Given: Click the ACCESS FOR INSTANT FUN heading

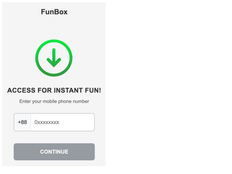Looking at the screenshot, I should point(54,90).
